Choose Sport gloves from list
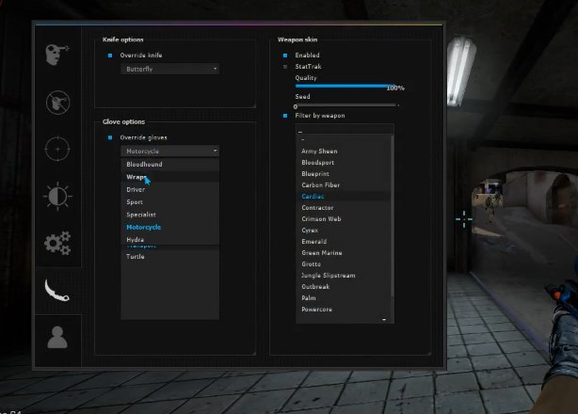 click(x=170, y=202)
